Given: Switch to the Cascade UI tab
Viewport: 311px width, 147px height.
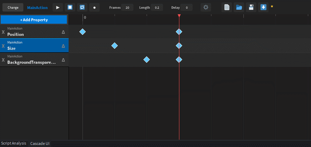Looking at the screenshot, I should [x=40, y=144].
